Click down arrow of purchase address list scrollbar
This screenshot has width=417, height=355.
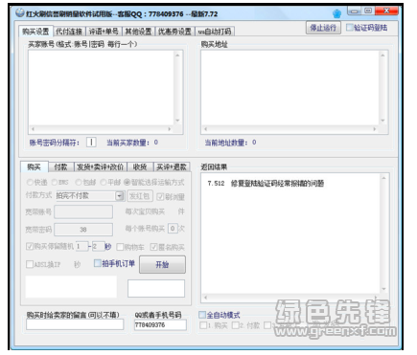coord(382,121)
